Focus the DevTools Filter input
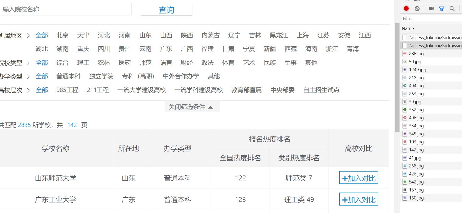This screenshot has width=462, height=213. 431,19
